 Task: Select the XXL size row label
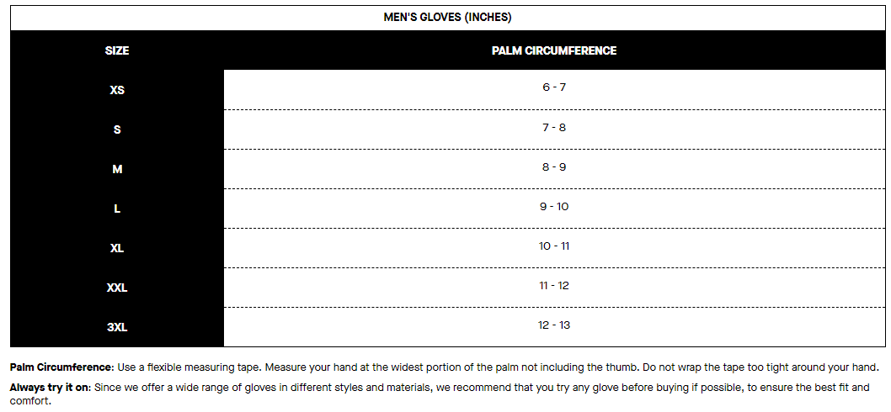click(x=117, y=288)
